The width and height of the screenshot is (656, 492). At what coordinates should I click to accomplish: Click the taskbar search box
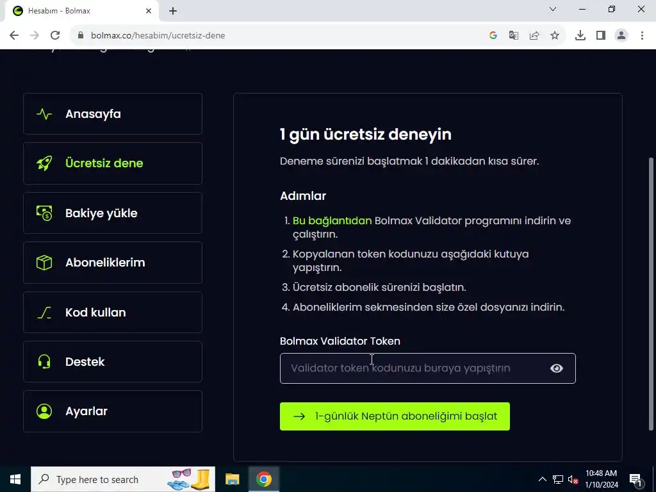tap(123, 479)
